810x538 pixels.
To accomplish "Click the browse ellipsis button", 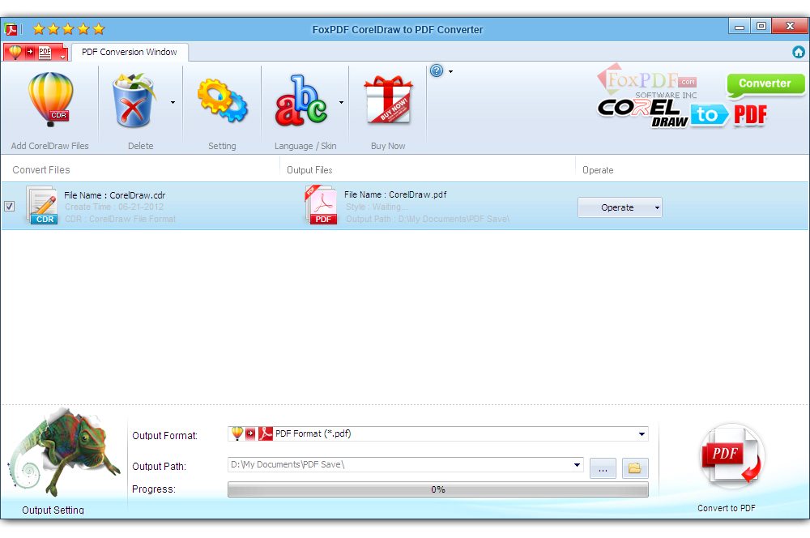I will point(603,468).
